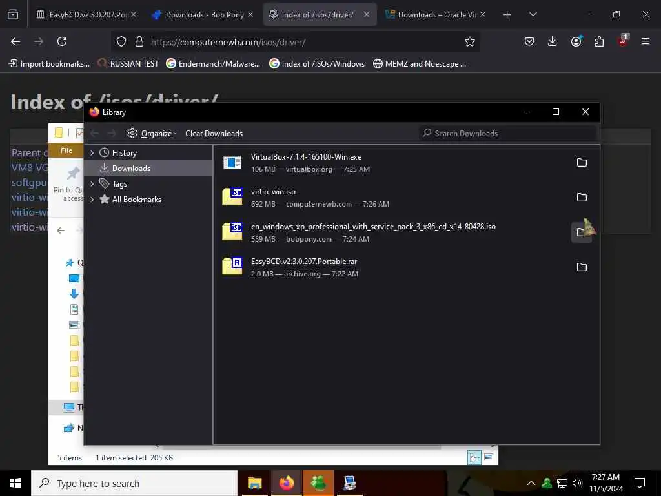Open the Firefox account icon
This screenshot has width=661, height=496.
[x=576, y=41]
